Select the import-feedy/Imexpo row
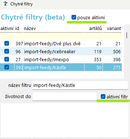This screenshot has width=130, height=139. click(61, 59)
